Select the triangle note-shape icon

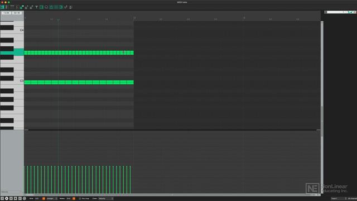[x=51, y=7]
